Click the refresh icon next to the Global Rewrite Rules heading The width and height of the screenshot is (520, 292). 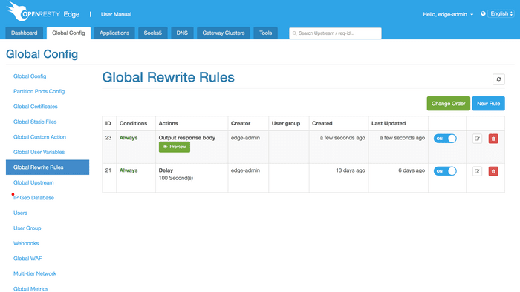(498, 79)
